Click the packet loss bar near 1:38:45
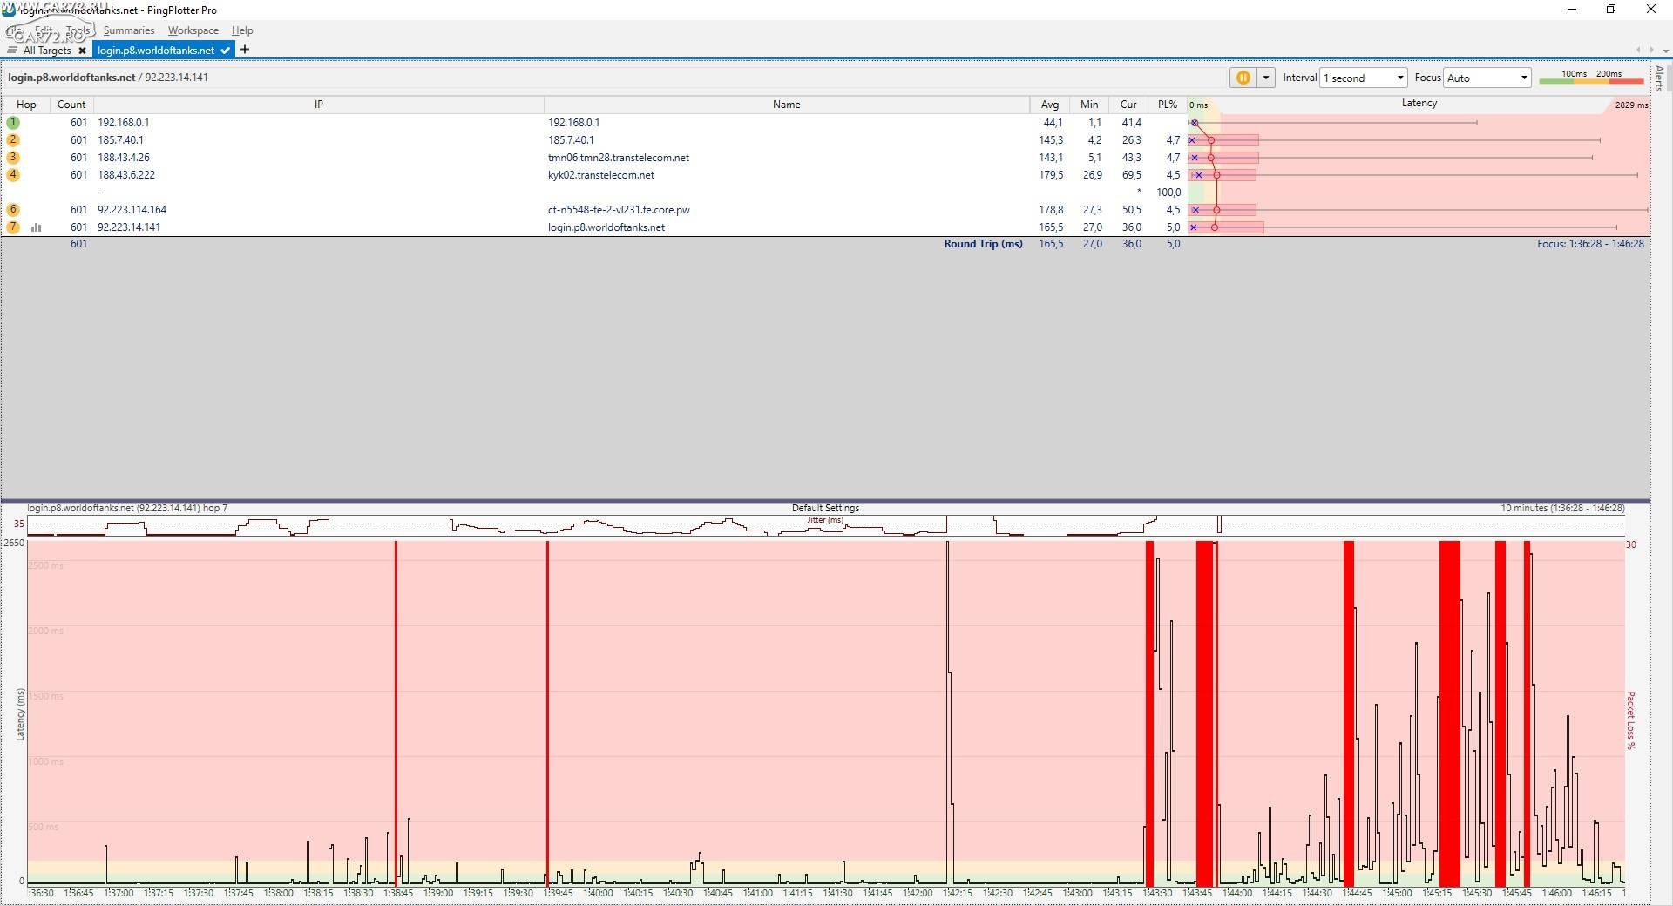The width and height of the screenshot is (1673, 906). click(x=396, y=713)
